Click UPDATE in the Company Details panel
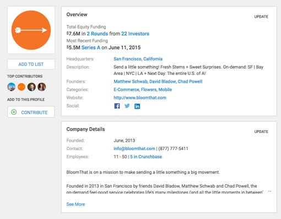This screenshot has height=219, width=281. click(x=261, y=131)
